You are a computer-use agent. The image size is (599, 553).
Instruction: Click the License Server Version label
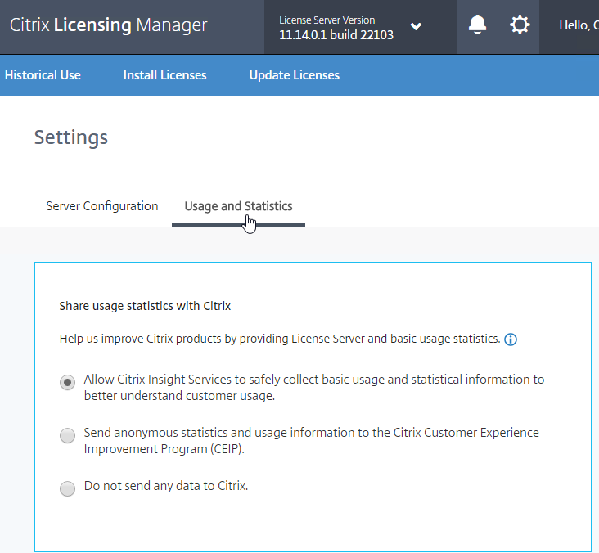point(327,20)
